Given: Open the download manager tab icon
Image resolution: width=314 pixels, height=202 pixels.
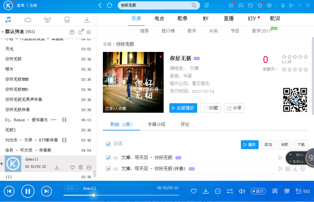Looking at the screenshot, I should 87,19.
